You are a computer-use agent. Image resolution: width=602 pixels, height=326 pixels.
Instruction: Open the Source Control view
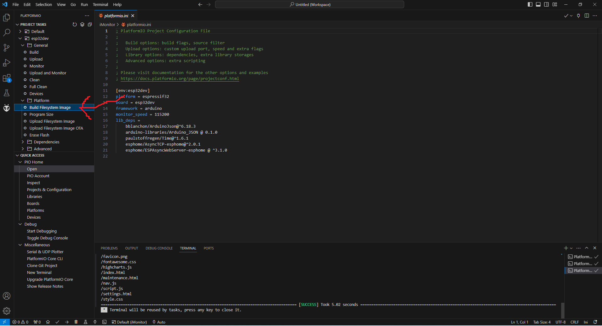pyautogui.click(x=7, y=47)
